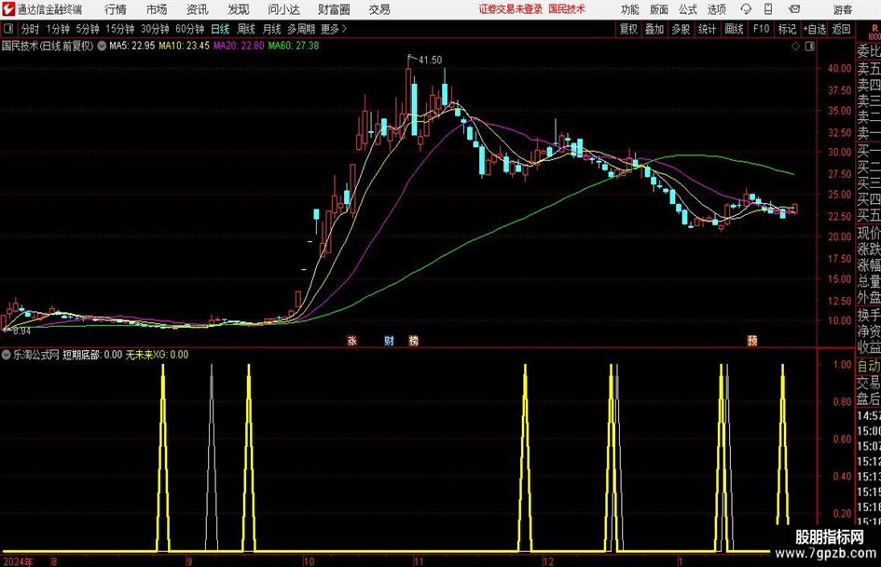Click the 2024年 time axis label
Viewport: 881px width, 567px height.
tap(18, 561)
